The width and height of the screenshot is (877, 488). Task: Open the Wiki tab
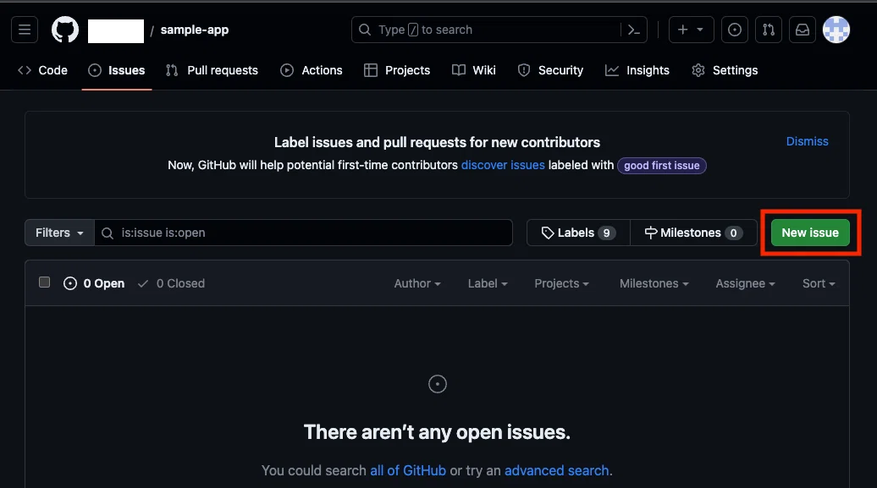(474, 70)
